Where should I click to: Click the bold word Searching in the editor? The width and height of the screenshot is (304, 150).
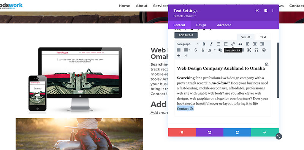point(186,78)
